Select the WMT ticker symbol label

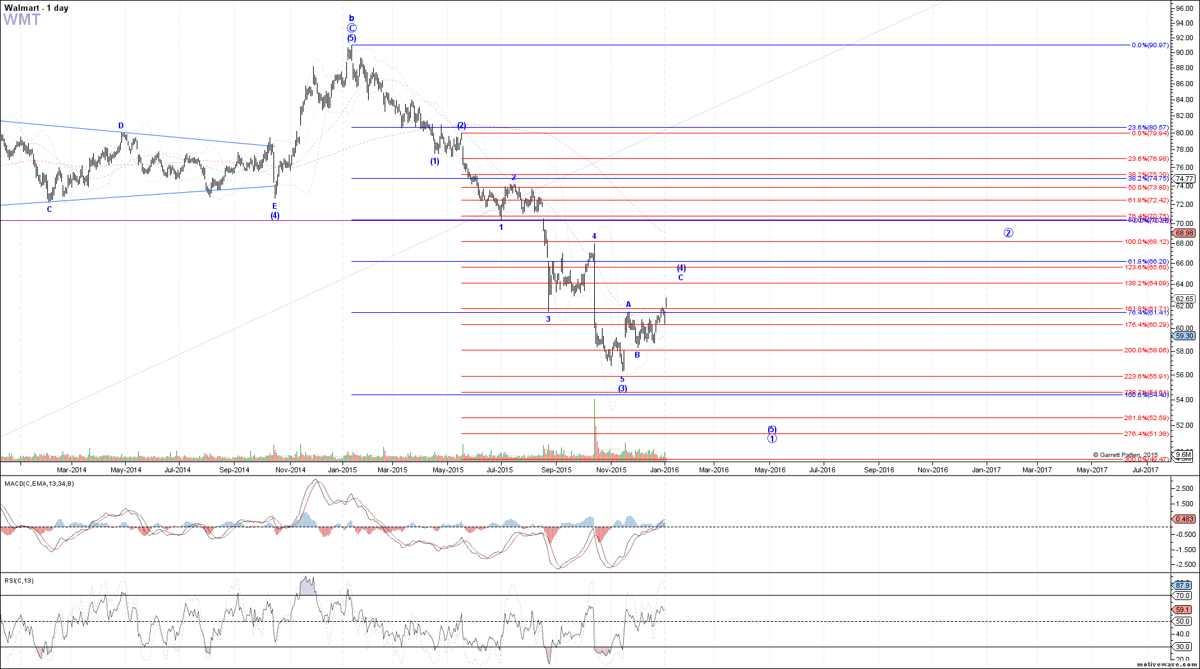tap(22, 20)
